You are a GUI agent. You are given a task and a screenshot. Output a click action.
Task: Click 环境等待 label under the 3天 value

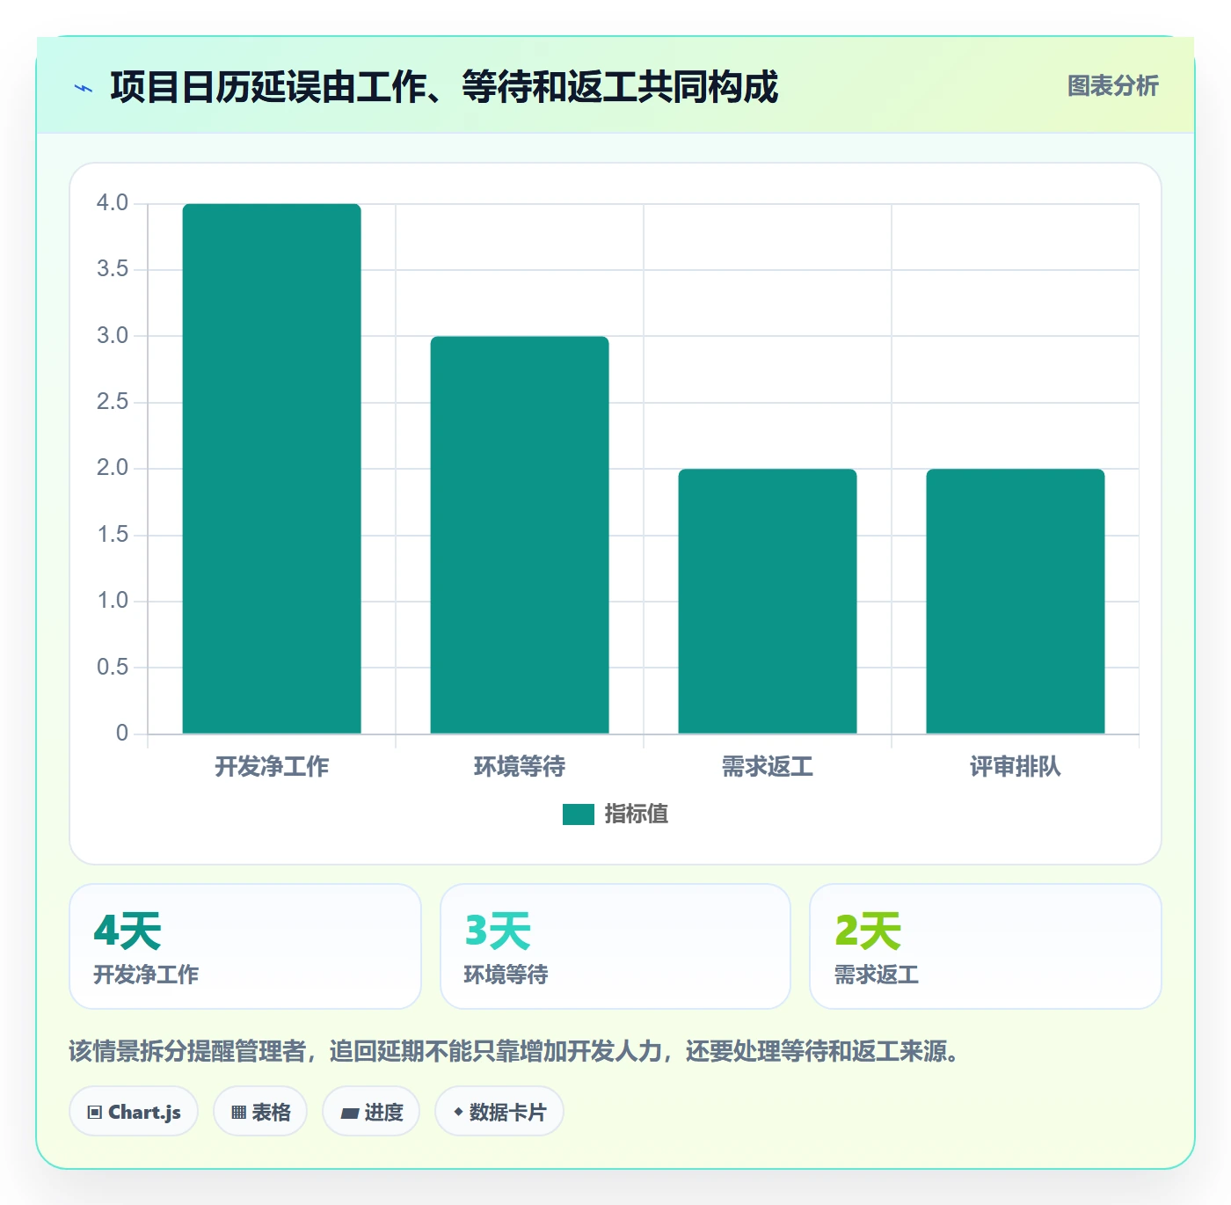pyautogui.click(x=506, y=975)
